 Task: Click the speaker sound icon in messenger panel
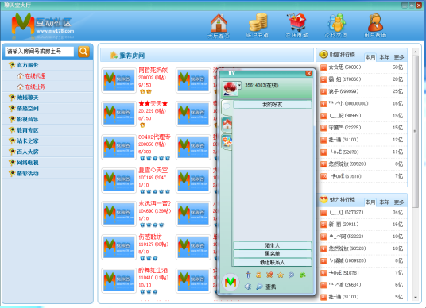point(248,287)
